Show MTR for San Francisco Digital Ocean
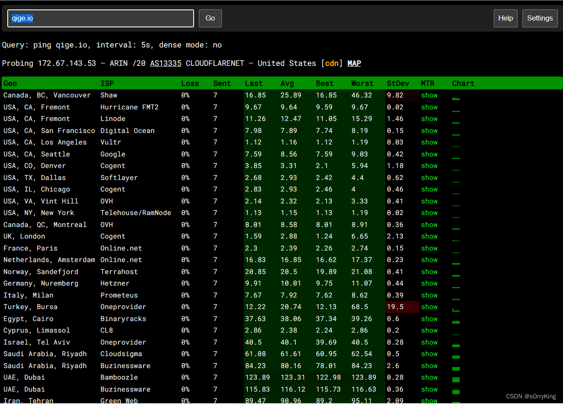This screenshot has width=563, height=404. click(429, 131)
